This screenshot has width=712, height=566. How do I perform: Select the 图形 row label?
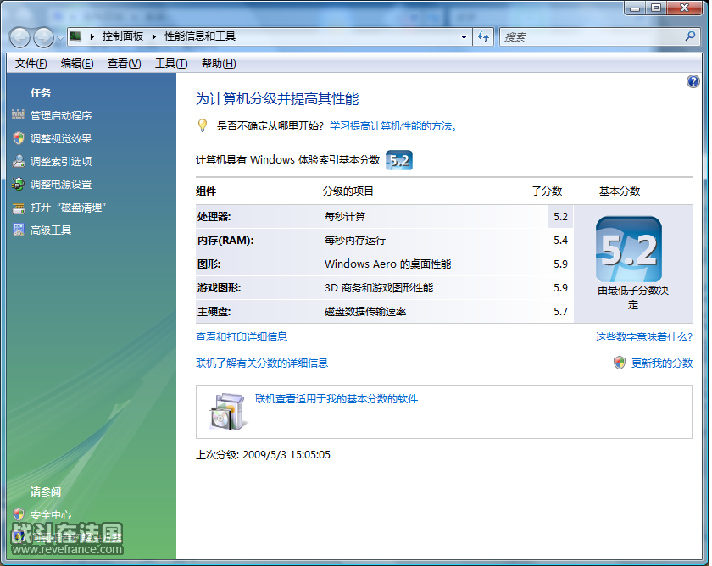click(x=209, y=264)
